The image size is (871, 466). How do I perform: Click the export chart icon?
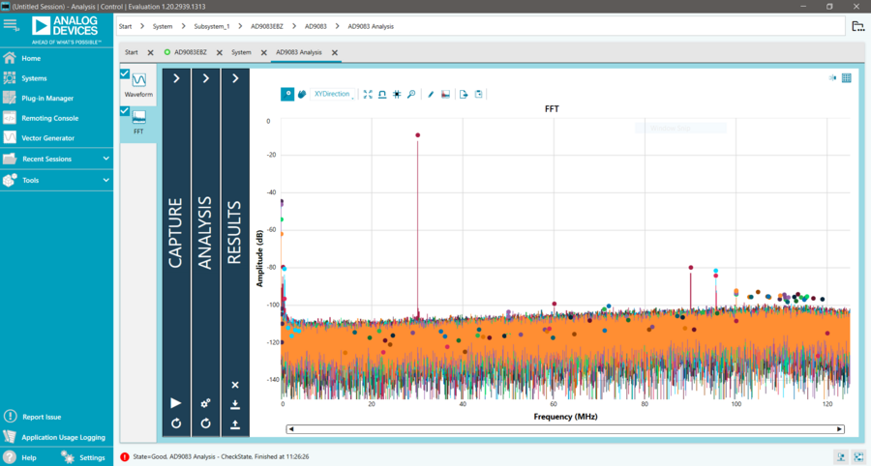tap(464, 95)
